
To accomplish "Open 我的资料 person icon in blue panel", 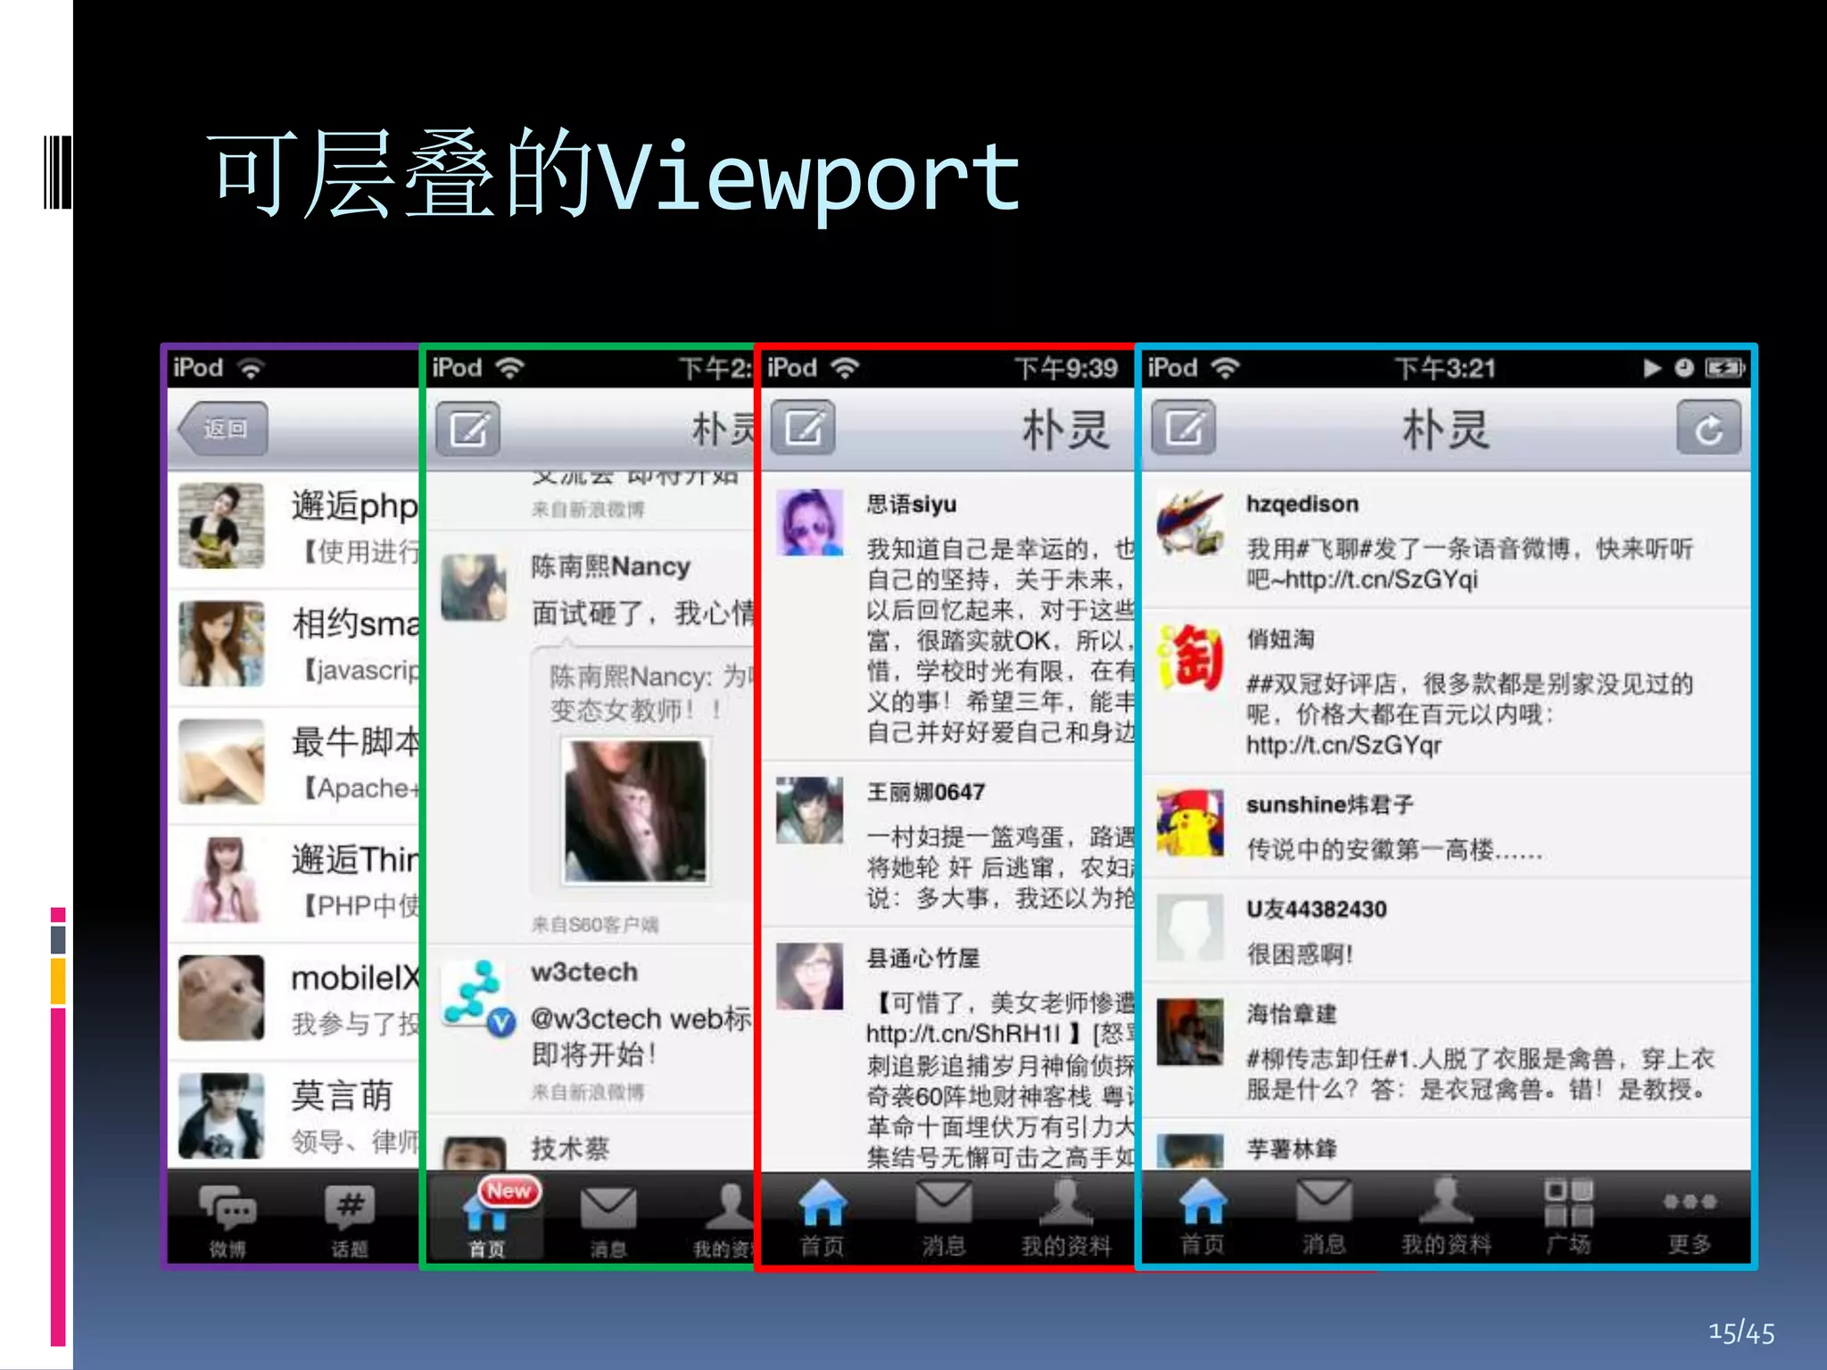I will coord(1446,1217).
